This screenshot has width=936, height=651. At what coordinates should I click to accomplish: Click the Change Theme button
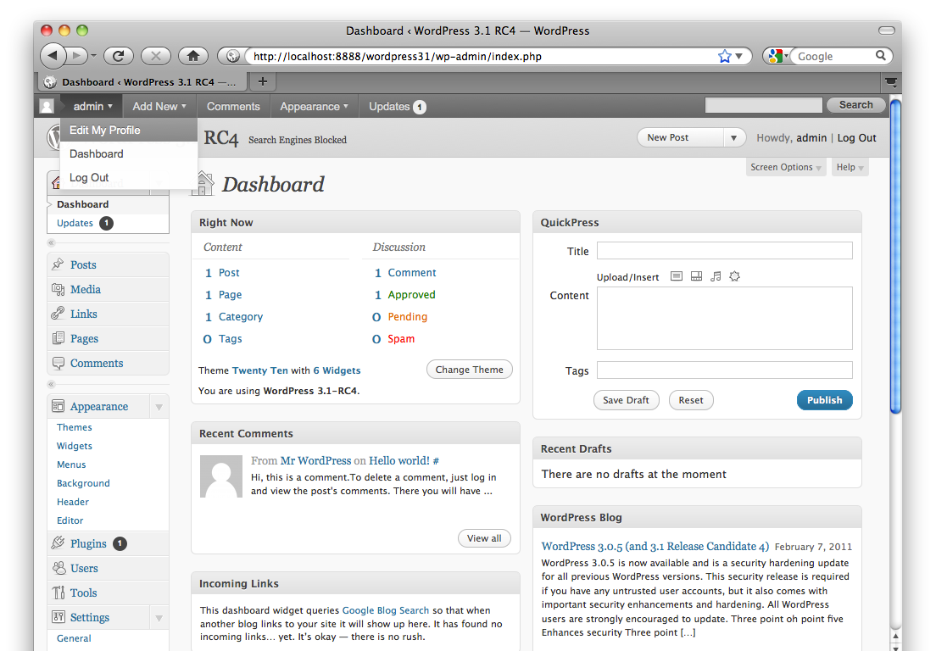point(469,370)
